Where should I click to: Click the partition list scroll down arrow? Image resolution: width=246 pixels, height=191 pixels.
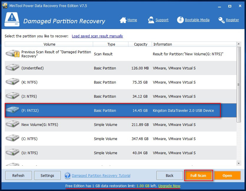coord(239,163)
